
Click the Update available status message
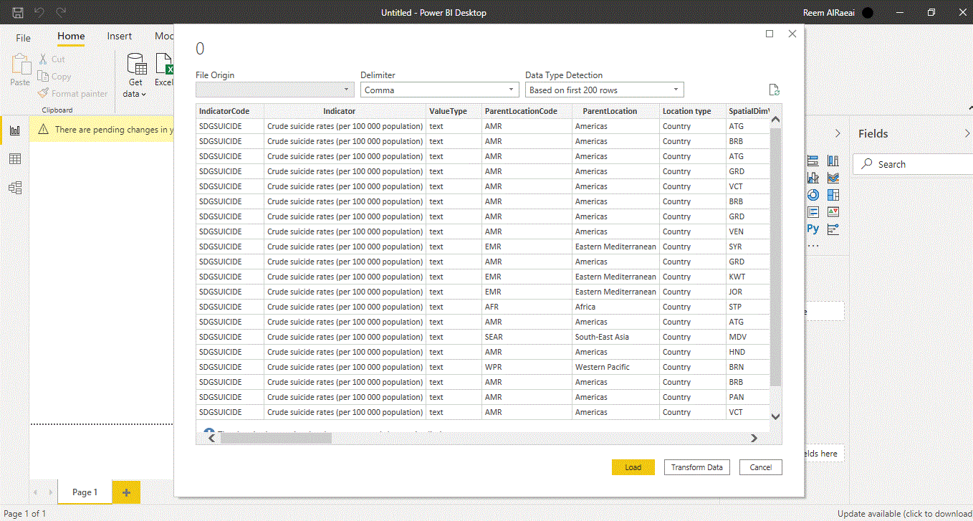[905, 514]
